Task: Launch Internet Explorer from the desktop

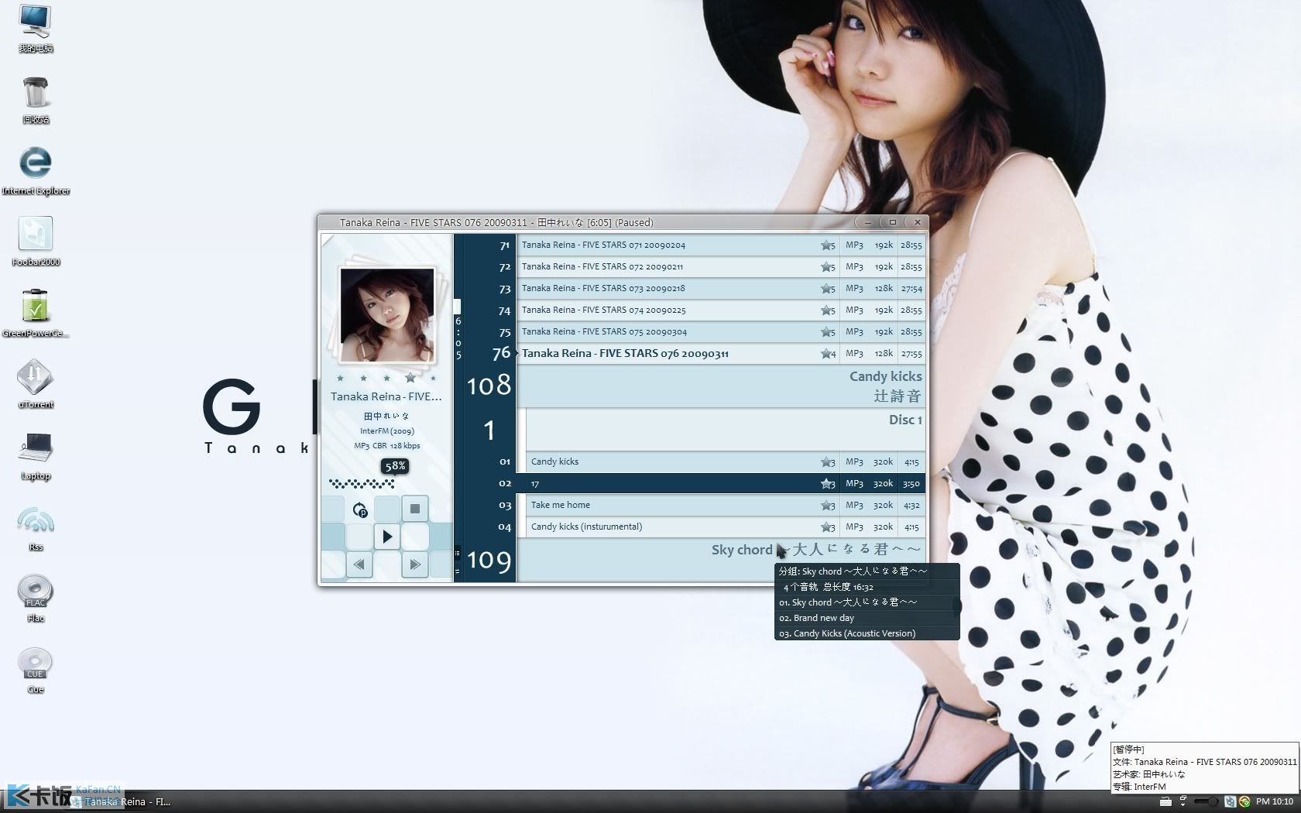Action: [36, 170]
